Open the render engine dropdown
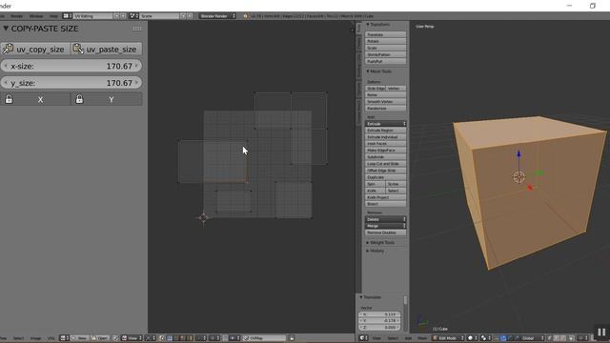The image size is (610, 343). pos(218,16)
